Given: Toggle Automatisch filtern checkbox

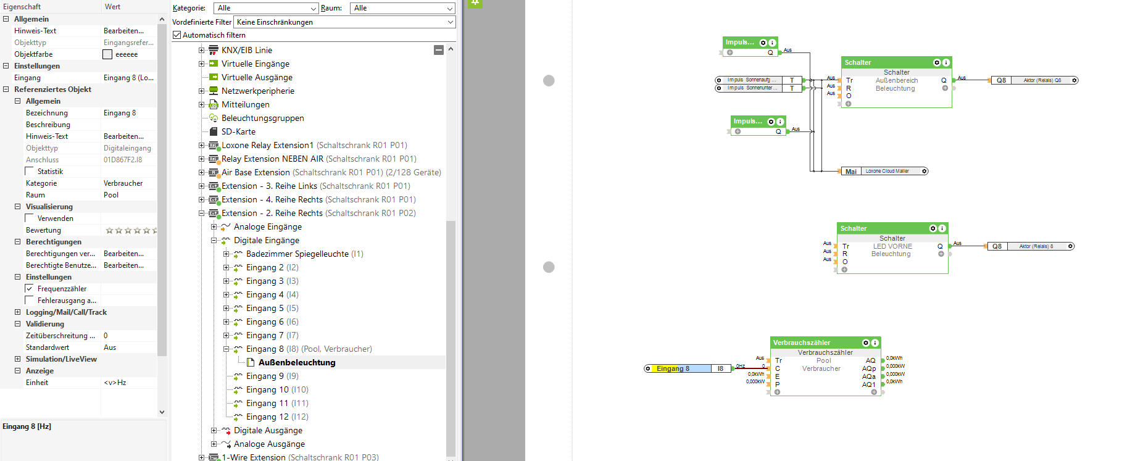Looking at the screenshot, I should click(x=177, y=35).
